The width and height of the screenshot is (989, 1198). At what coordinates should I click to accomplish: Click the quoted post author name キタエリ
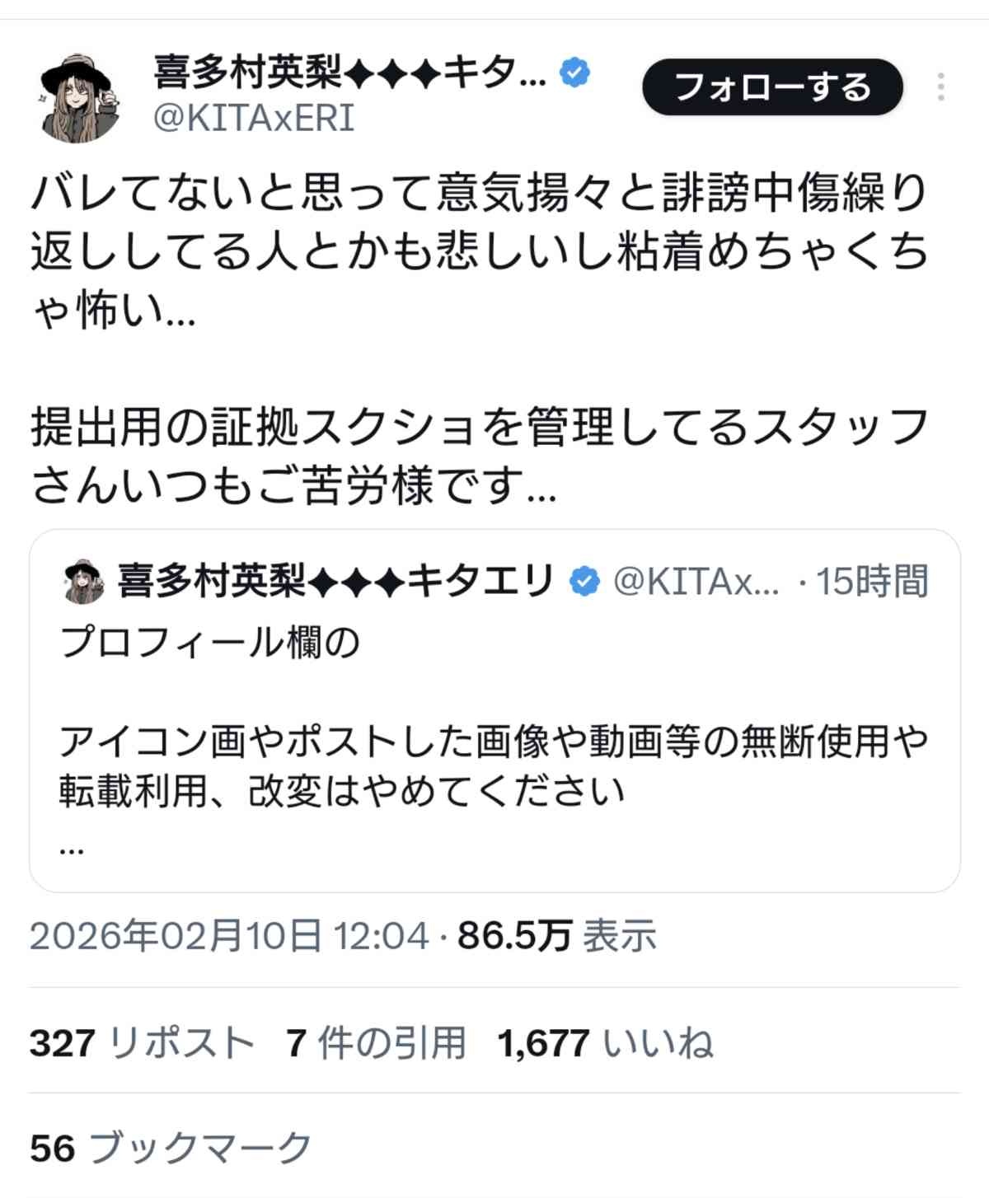(x=335, y=582)
